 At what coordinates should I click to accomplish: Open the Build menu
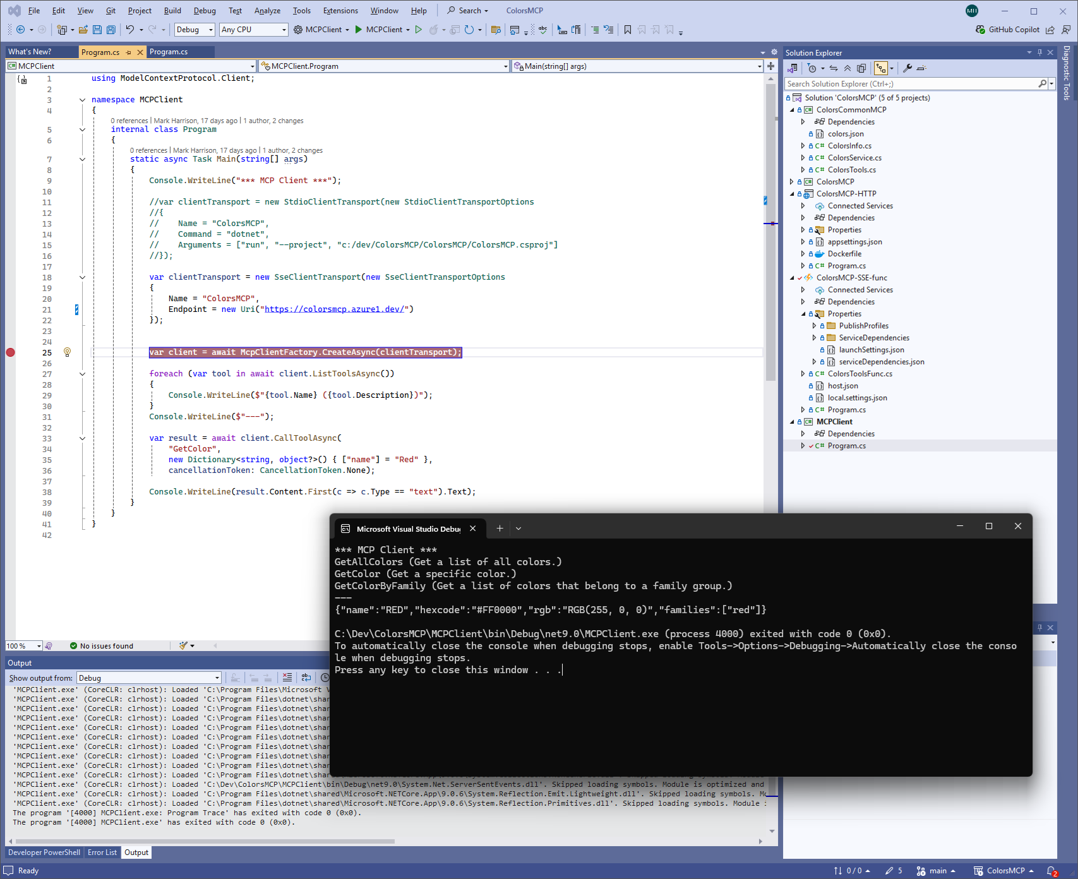click(x=172, y=11)
